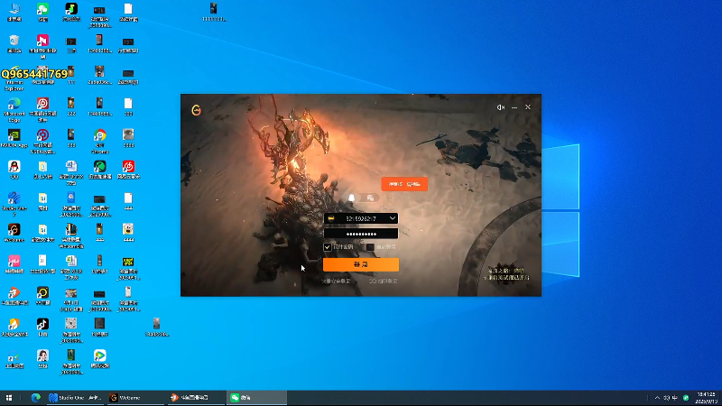Enable the auto login checkbox
The image size is (722, 406).
[x=370, y=247]
